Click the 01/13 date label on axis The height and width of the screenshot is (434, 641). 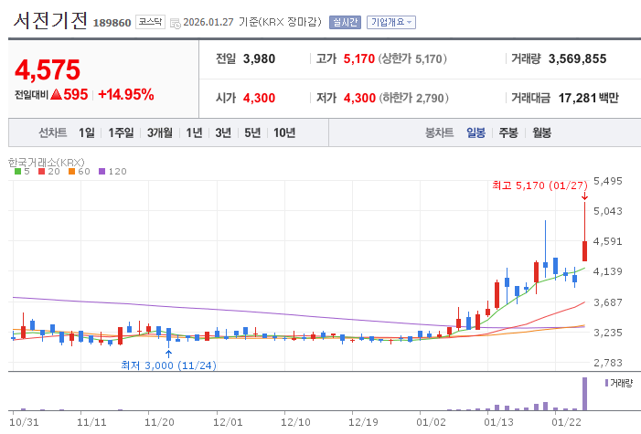click(498, 422)
